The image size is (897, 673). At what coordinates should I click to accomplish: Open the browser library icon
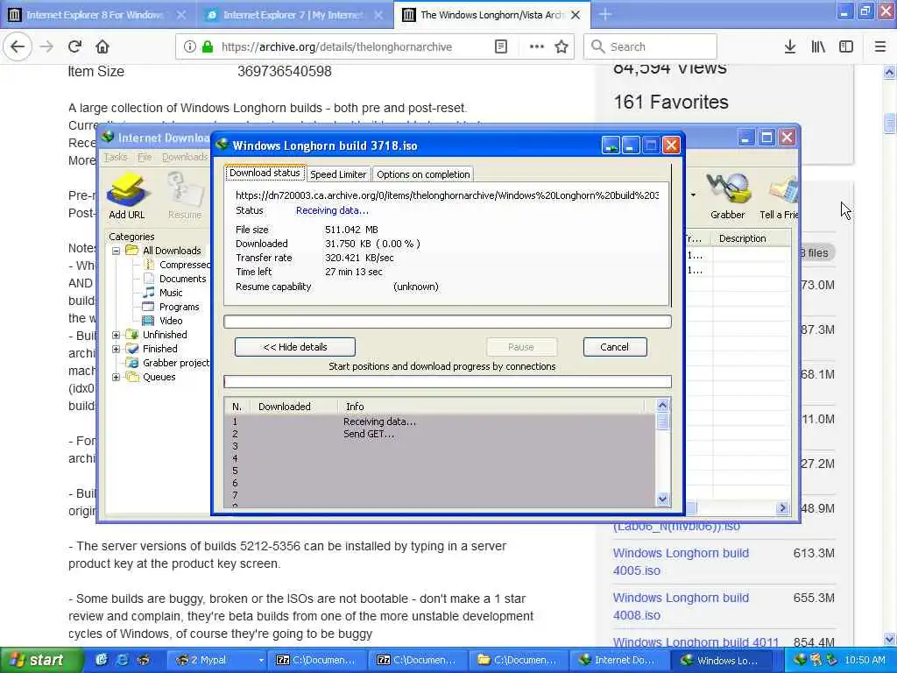point(818,46)
